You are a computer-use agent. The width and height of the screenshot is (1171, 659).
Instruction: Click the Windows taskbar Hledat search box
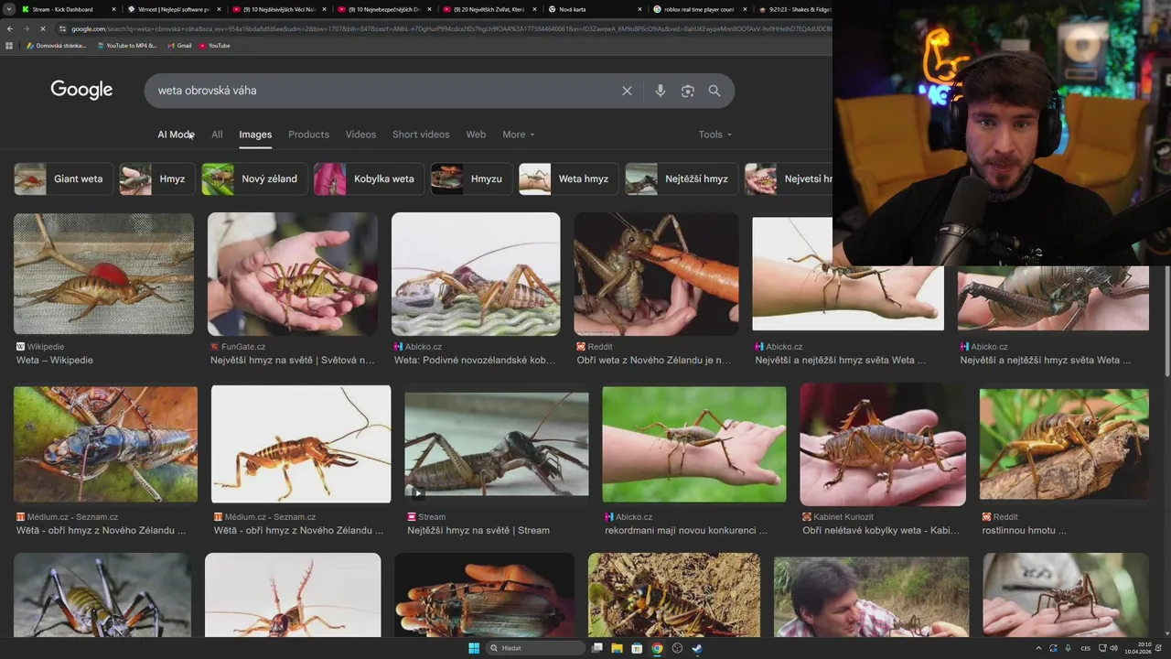534,648
